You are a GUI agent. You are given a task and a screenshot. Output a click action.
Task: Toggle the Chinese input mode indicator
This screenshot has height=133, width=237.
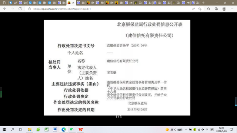207,130
